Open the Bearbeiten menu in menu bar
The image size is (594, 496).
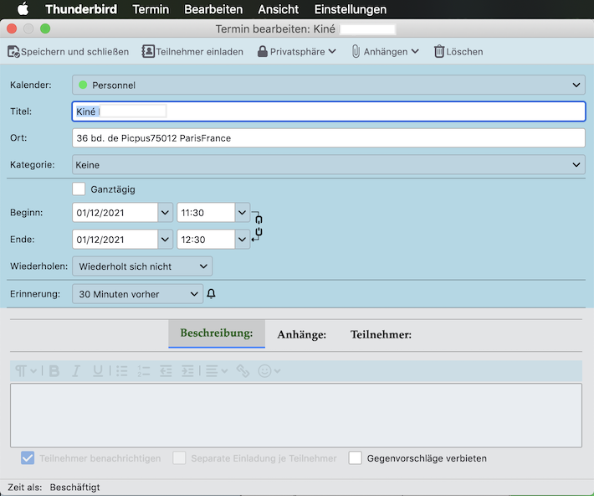coord(214,10)
